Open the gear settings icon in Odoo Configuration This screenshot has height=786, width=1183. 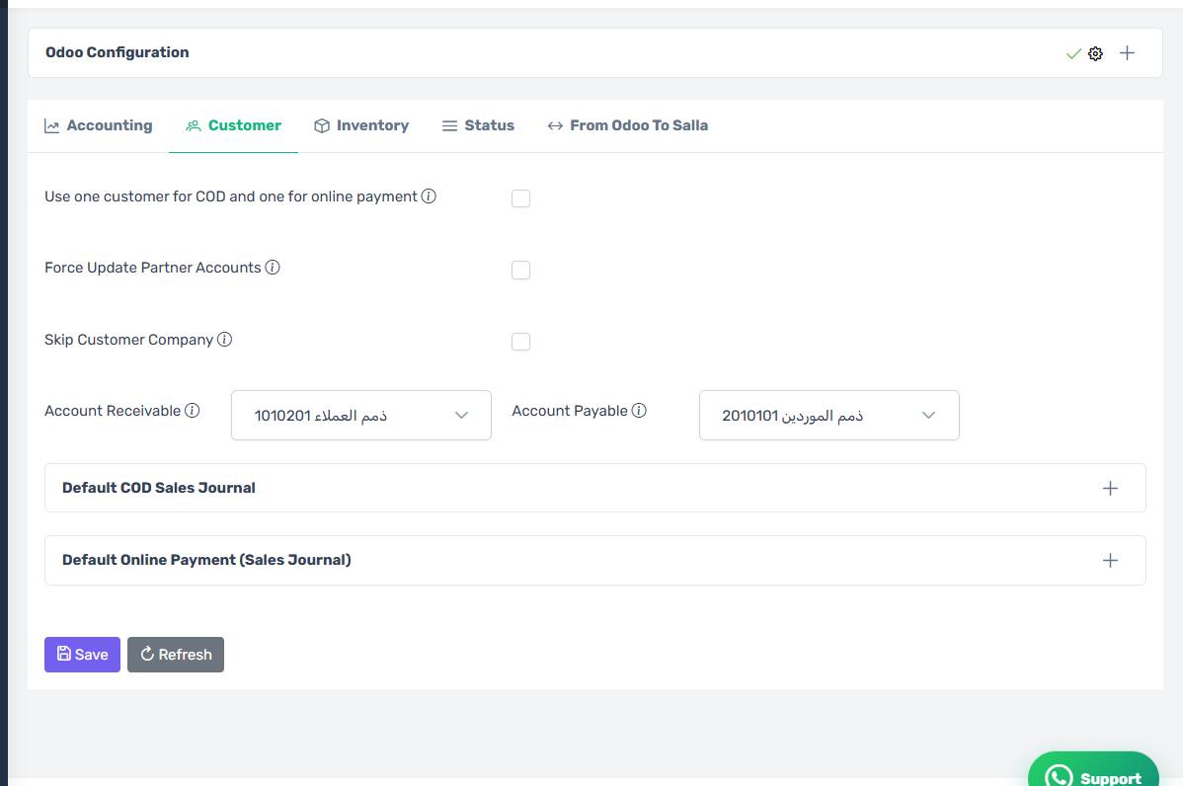pyautogui.click(x=1095, y=53)
